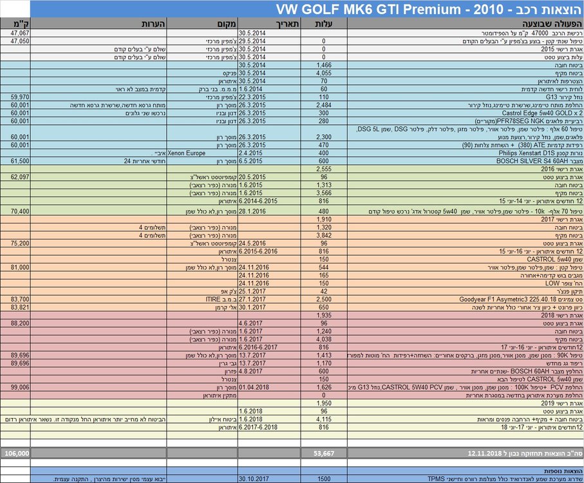Select the "Philips Xenstart D1S" action cell
This screenshot has width=584, height=483.
pos(465,153)
